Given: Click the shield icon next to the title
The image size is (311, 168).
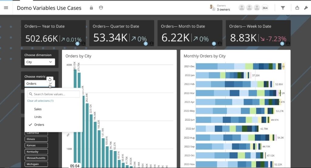Looking at the screenshot, I should point(101,8).
